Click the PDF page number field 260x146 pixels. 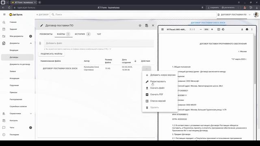[x=191, y=29]
